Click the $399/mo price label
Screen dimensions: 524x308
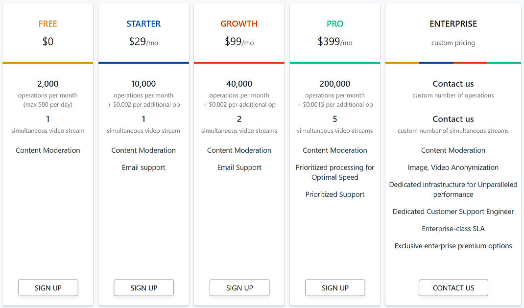[x=335, y=42]
